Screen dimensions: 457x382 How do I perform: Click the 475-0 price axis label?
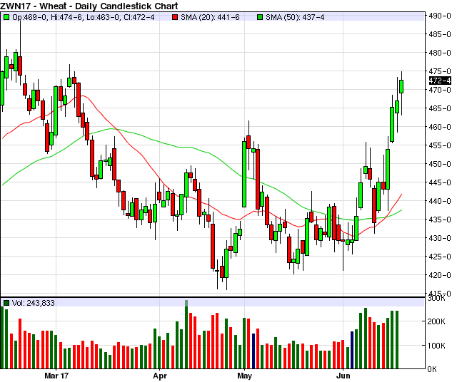440,71
